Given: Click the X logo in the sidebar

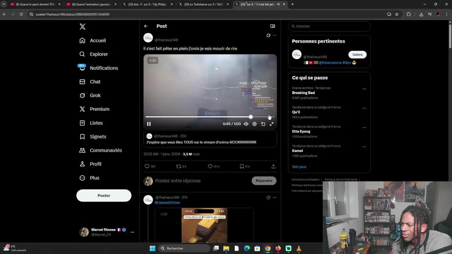Looking at the screenshot, I should coord(82,27).
